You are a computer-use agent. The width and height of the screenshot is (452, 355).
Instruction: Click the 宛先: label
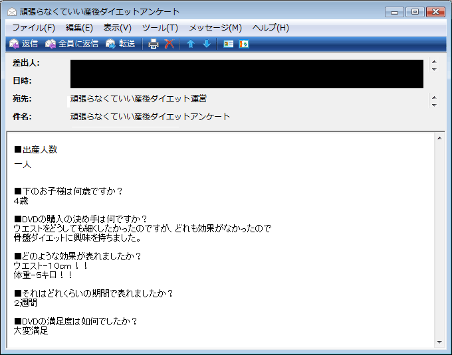22,99
